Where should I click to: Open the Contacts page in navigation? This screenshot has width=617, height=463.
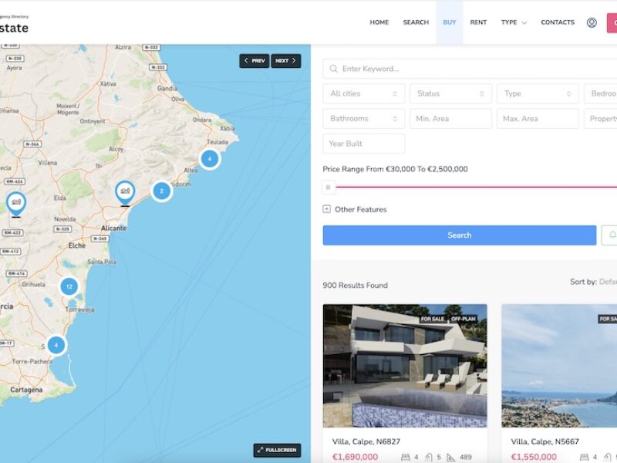tap(557, 22)
